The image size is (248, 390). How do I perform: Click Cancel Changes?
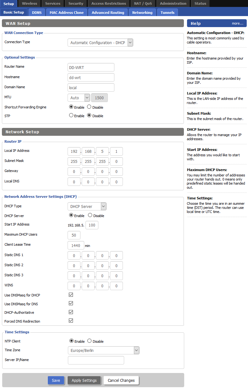click(x=121, y=380)
